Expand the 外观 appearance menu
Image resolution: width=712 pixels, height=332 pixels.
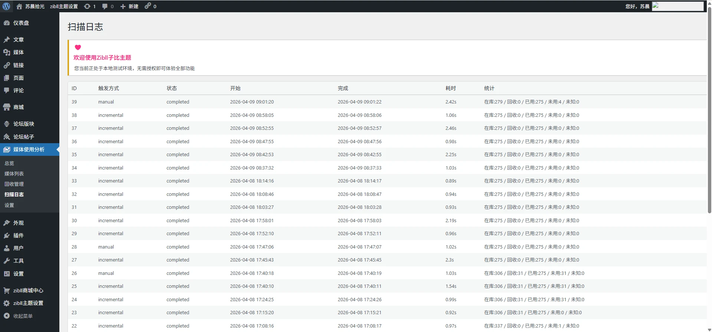tap(18, 223)
